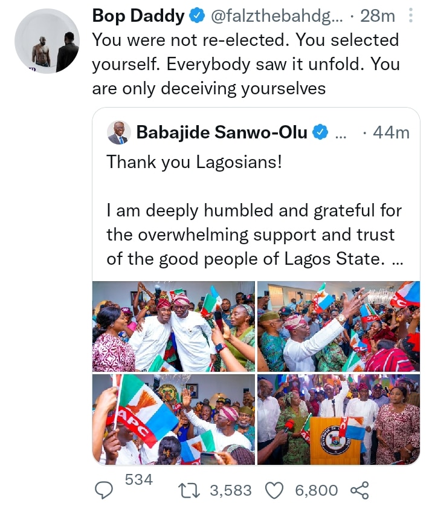Open the quoted tweet text 'Thank you Lagosians!'
Viewport: 435px width, 506px height.
(193, 162)
